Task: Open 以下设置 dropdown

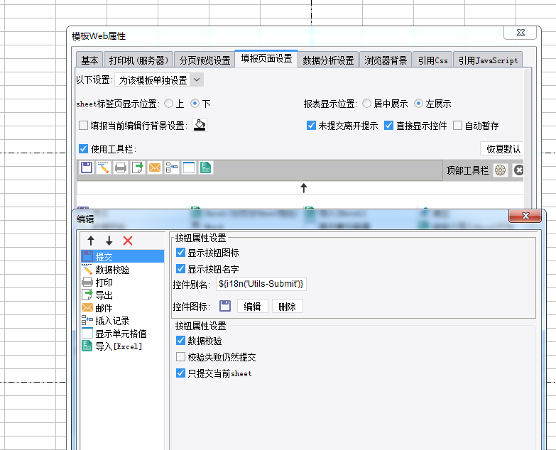Action: [x=159, y=80]
